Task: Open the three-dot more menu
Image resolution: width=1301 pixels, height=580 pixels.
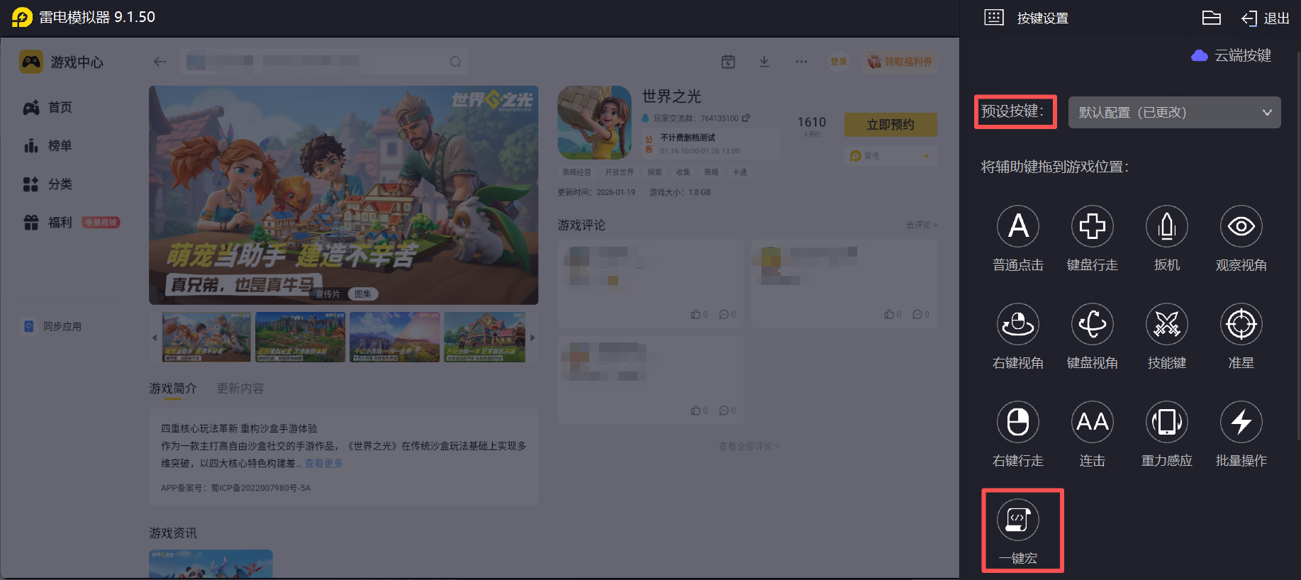Action: 801,62
